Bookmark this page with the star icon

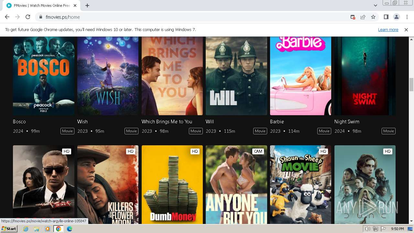click(373, 17)
